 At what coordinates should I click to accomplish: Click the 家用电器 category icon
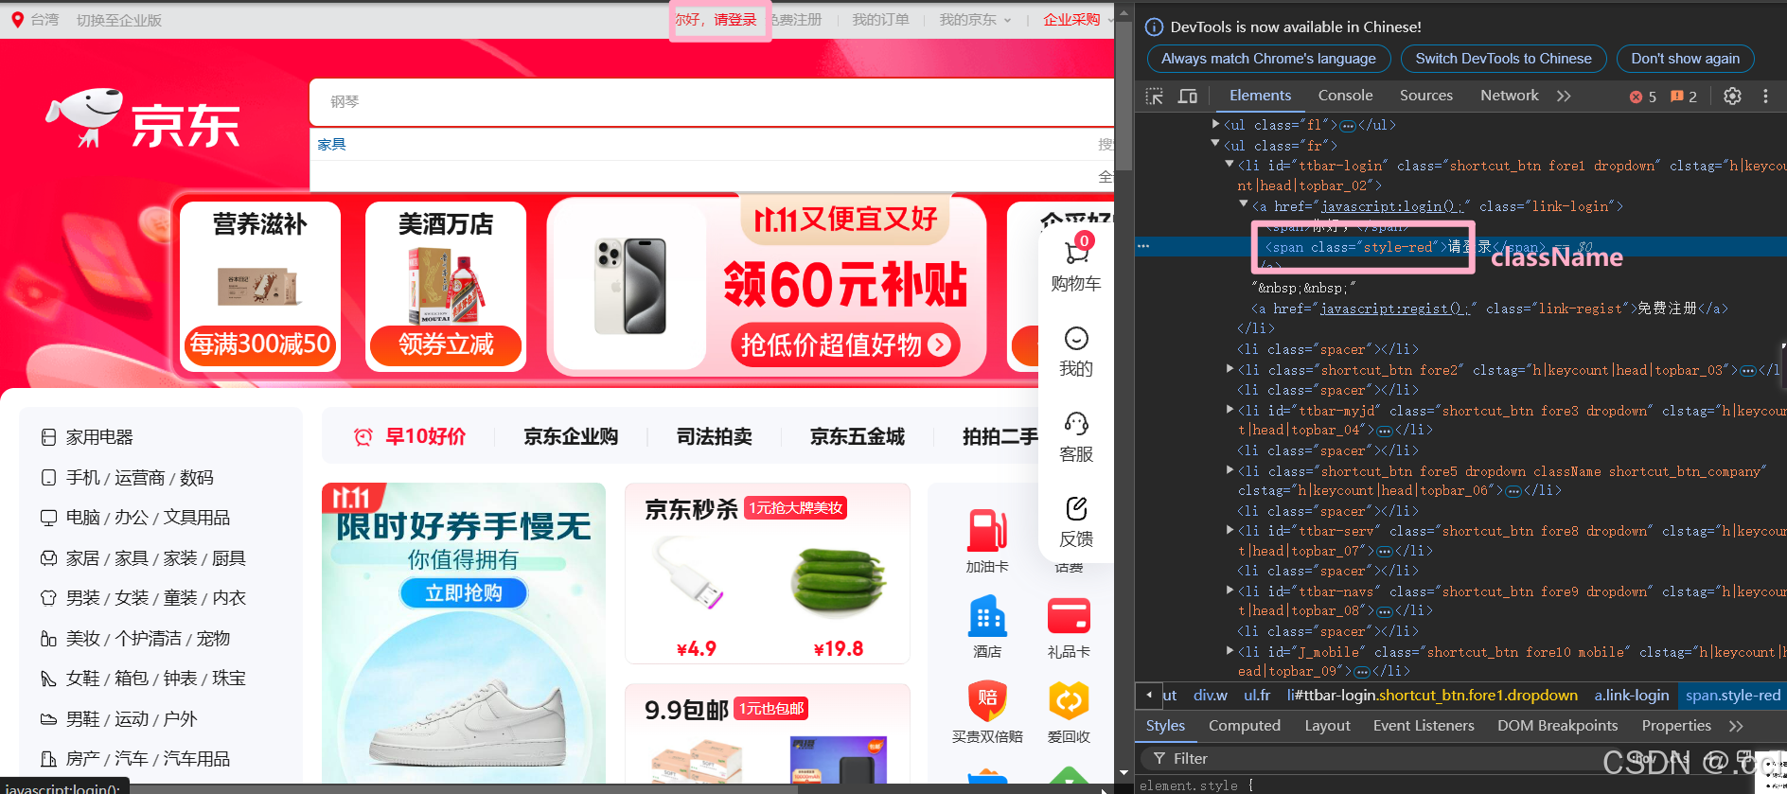click(x=48, y=437)
